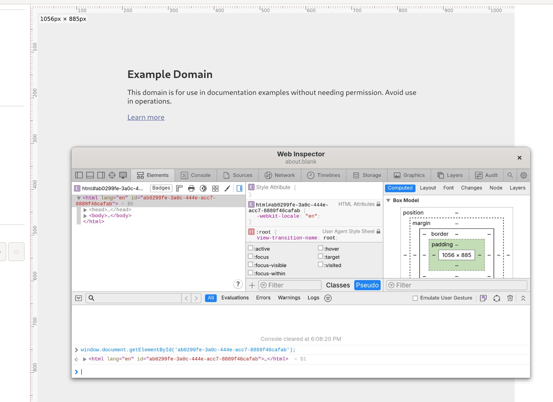The image size is (553, 402).
Task: Open the console snippets JS icon
Action: 483,298
